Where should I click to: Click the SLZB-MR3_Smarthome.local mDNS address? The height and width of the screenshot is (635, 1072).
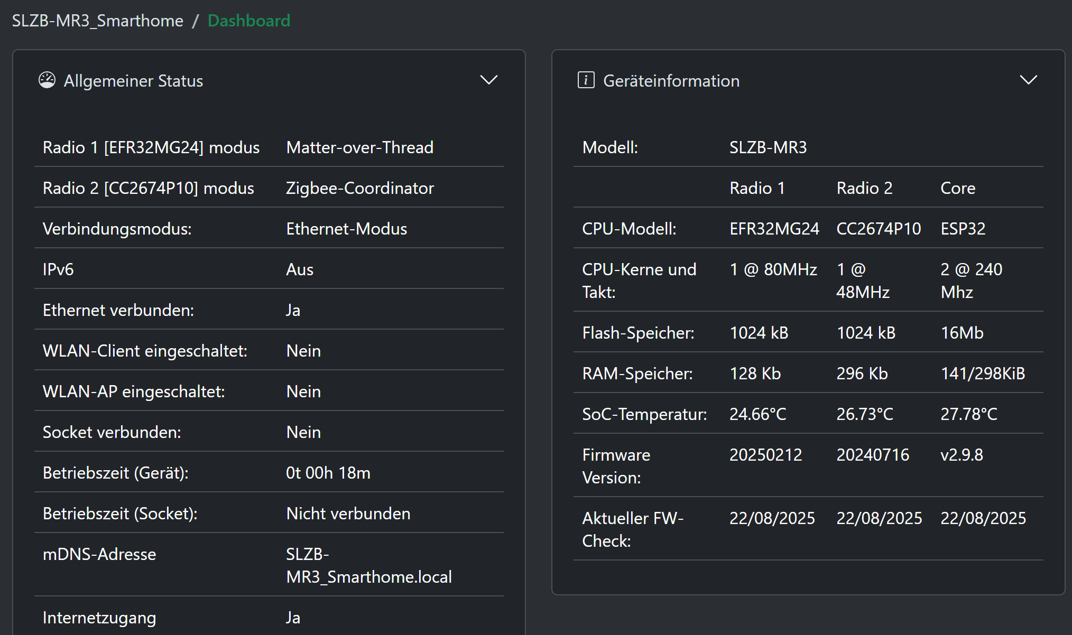tap(368, 566)
